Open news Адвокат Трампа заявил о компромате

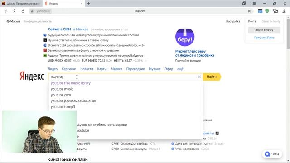96,55
